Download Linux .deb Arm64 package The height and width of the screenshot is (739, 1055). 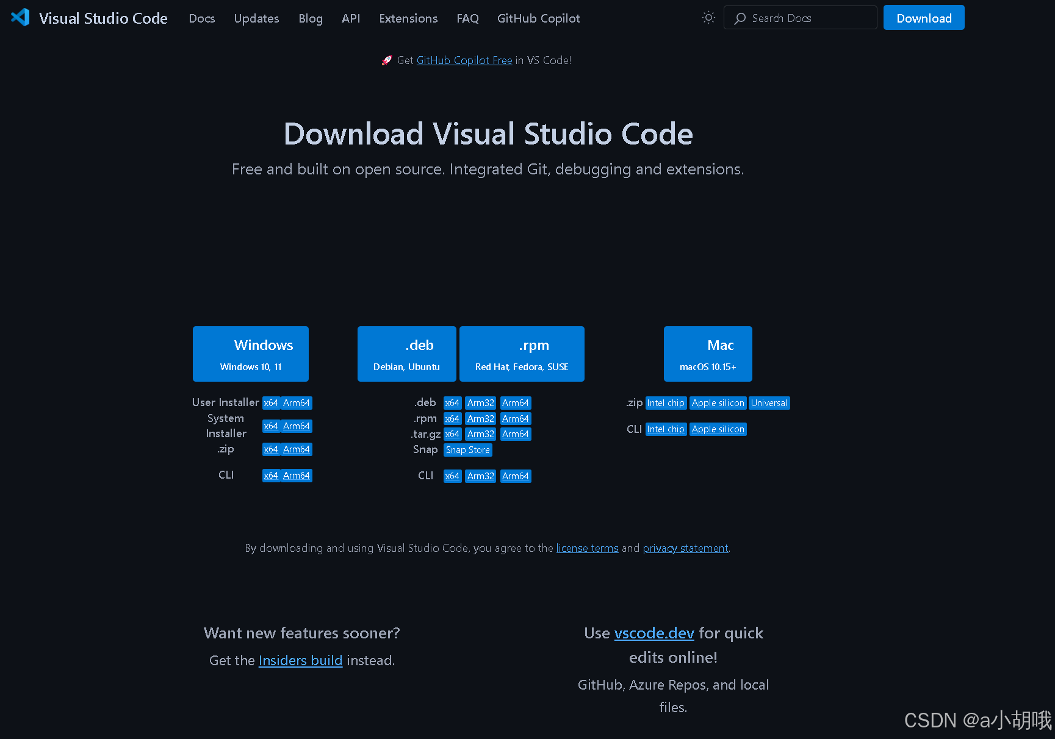[x=516, y=403]
